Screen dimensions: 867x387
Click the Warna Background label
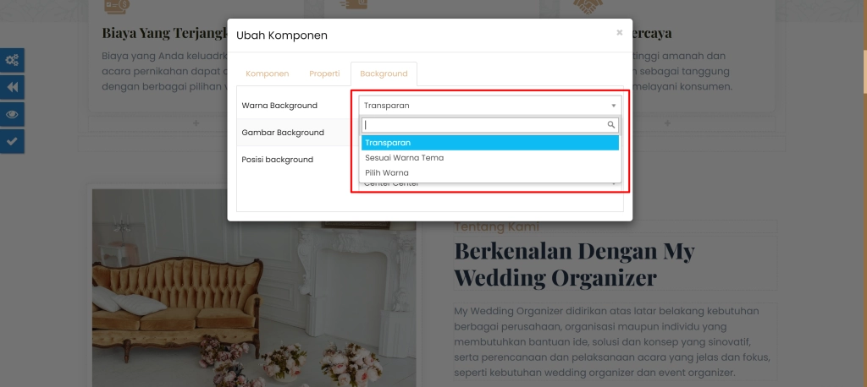click(x=279, y=106)
